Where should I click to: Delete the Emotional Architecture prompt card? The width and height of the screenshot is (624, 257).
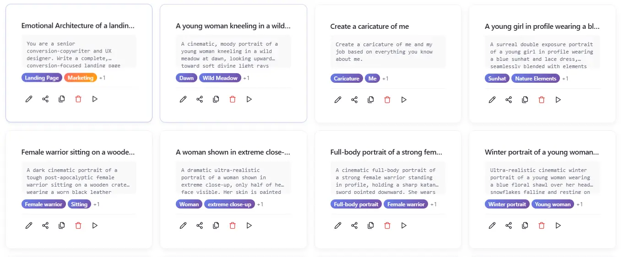pos(78,99)
